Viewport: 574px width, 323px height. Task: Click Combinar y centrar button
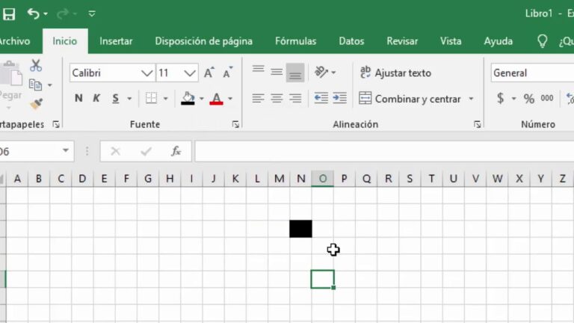click(x=410, y=99)
